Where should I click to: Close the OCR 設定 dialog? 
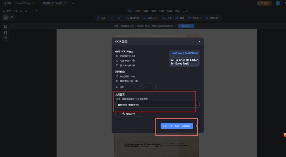(x=200, y=41)
